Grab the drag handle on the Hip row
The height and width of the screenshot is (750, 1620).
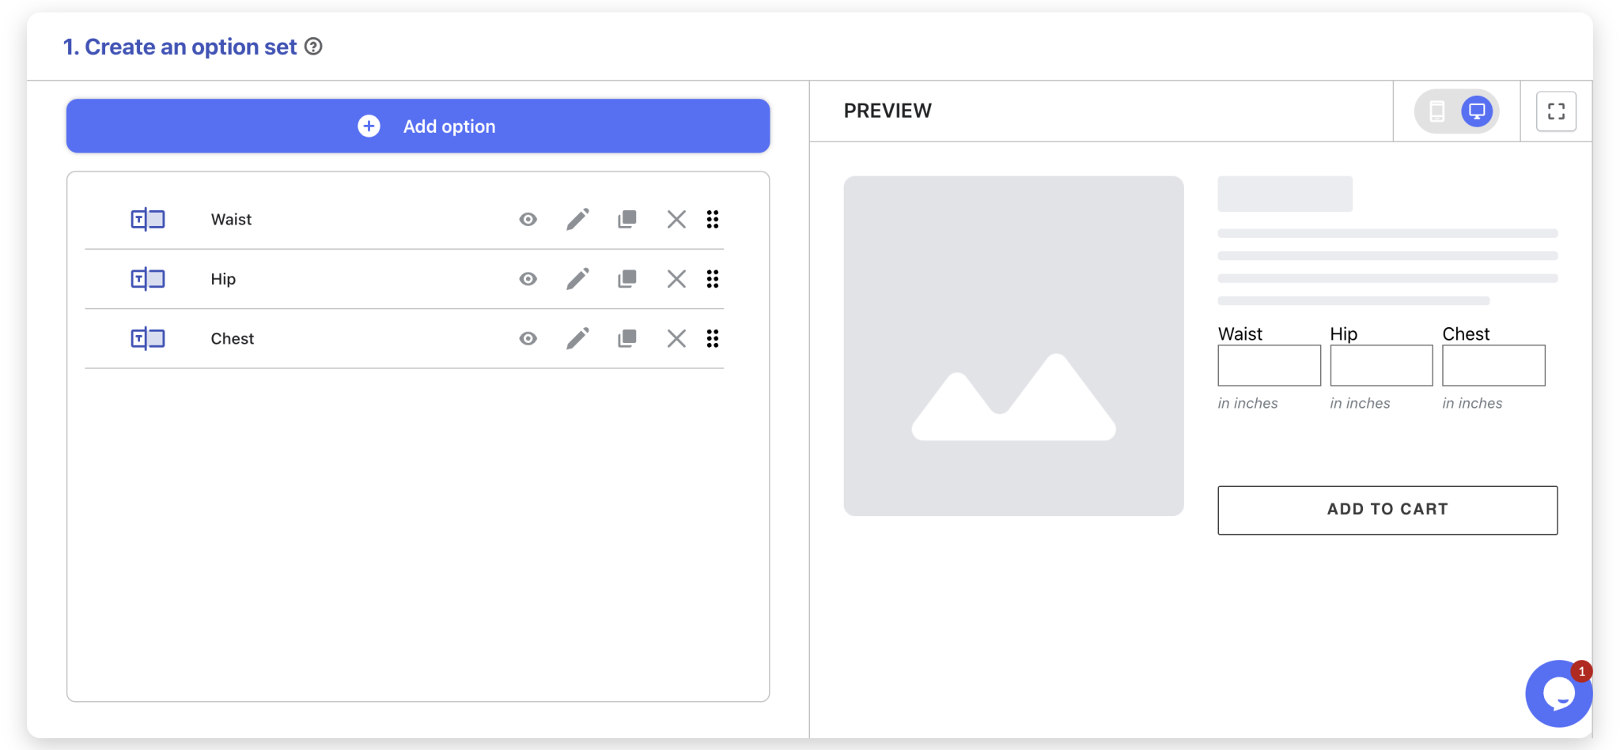pyautogui.click(x=712, y=278)
